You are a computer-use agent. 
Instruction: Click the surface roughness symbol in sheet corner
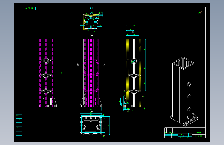(200, 12)
